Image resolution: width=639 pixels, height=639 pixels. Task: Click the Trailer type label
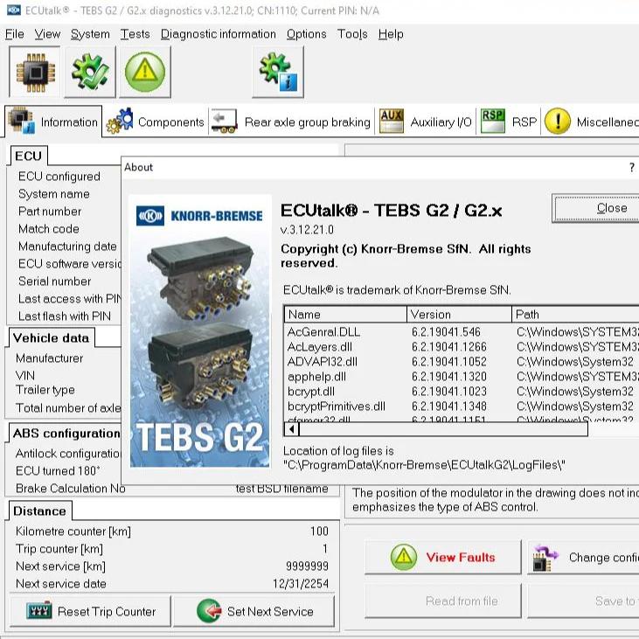coord(45,390)
